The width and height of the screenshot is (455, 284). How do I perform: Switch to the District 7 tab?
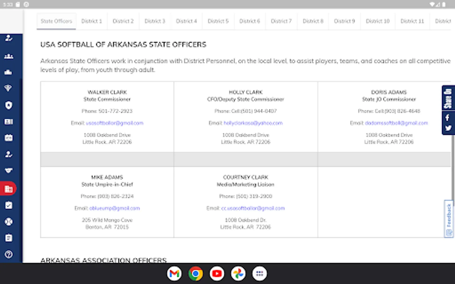pos(281,21)
